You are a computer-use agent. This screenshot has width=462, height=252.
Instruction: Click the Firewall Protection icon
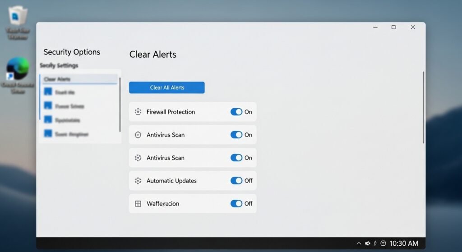point(138,112)
